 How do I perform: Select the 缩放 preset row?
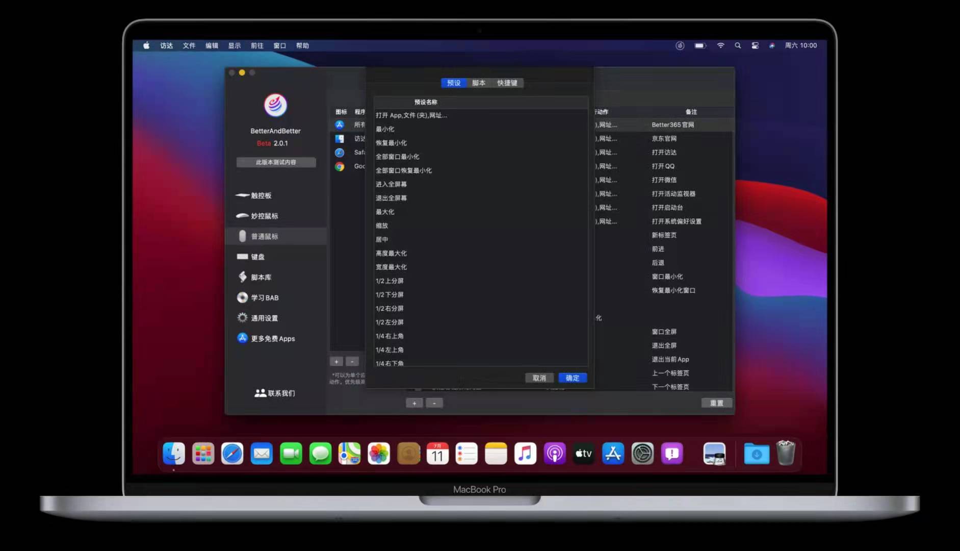481,226
